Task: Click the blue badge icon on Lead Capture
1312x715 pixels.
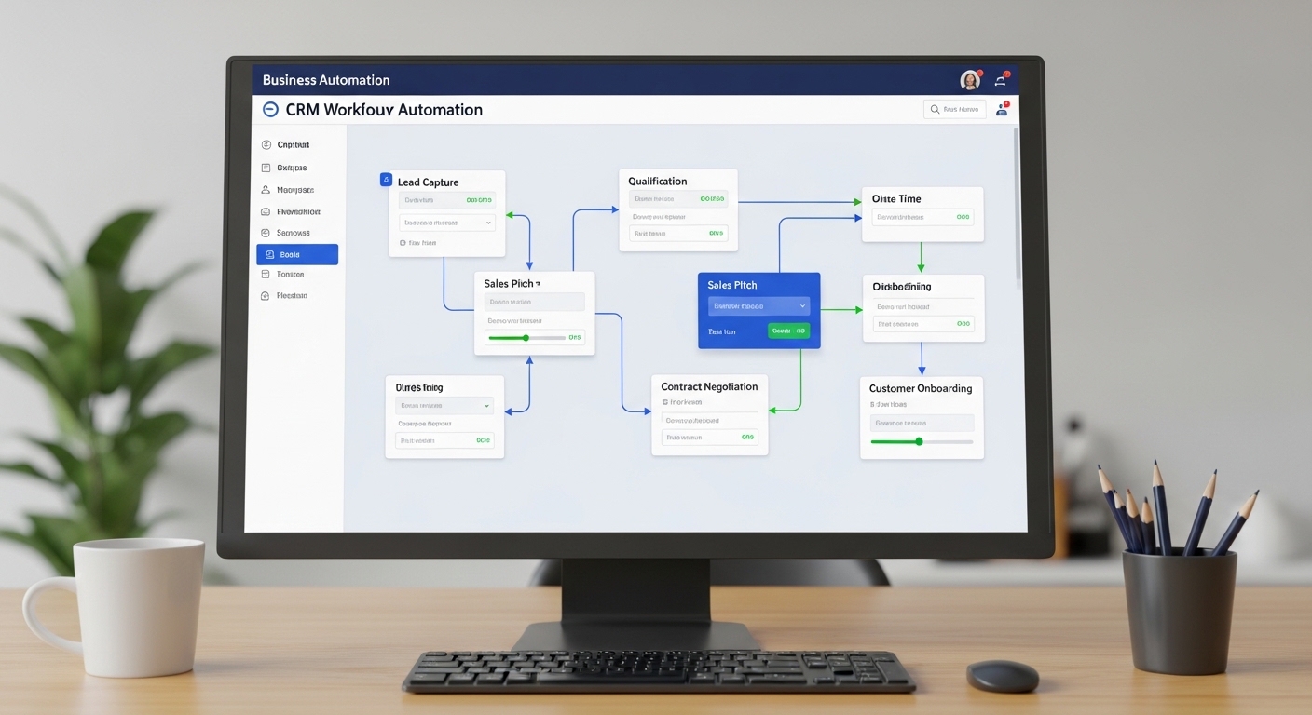Action: click(386, 180)
